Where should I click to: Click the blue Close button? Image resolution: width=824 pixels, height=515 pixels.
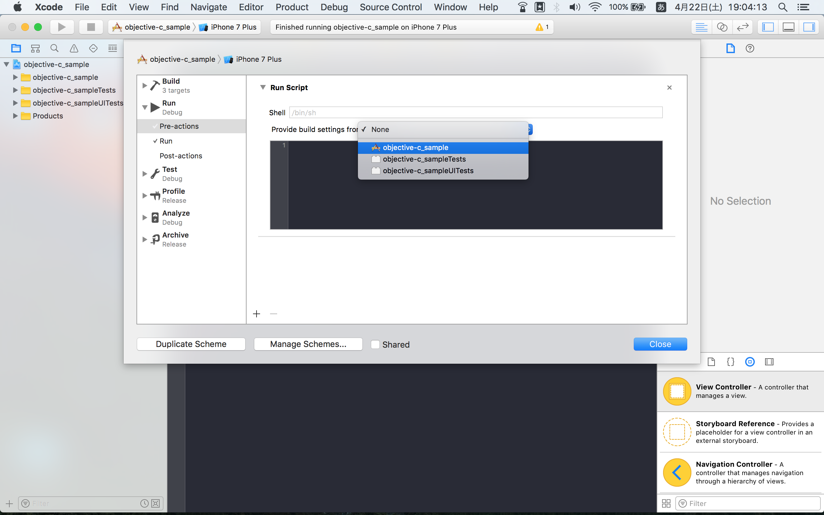660,344
